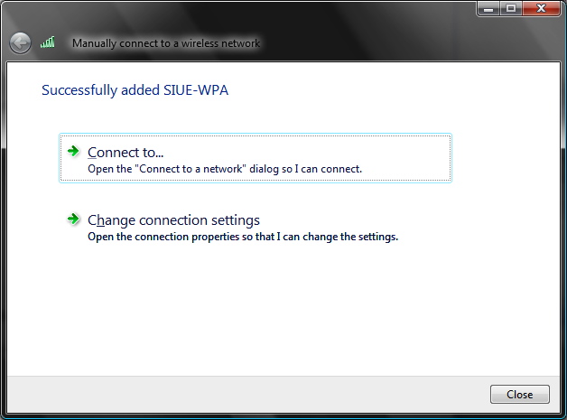Click the Back arrow button
The width and height of the screenshot is (567, 420).
click(20, 42)
